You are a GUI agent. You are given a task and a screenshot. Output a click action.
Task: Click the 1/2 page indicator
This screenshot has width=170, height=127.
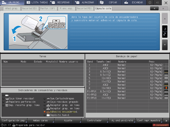[165, 32]
